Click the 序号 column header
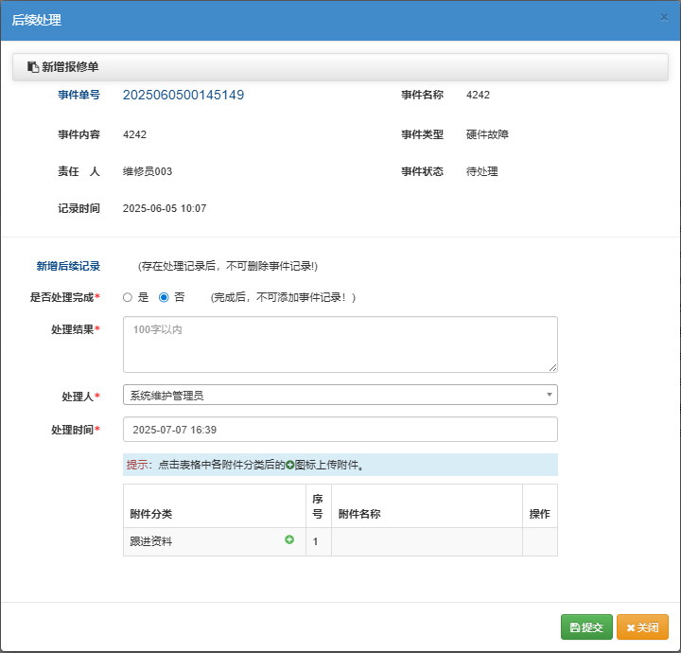Screen dimensions: 681x653 (x=319, y=506)
